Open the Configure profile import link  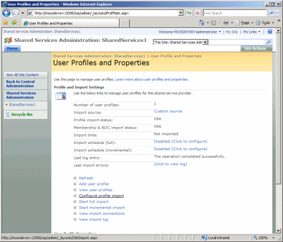101,196
